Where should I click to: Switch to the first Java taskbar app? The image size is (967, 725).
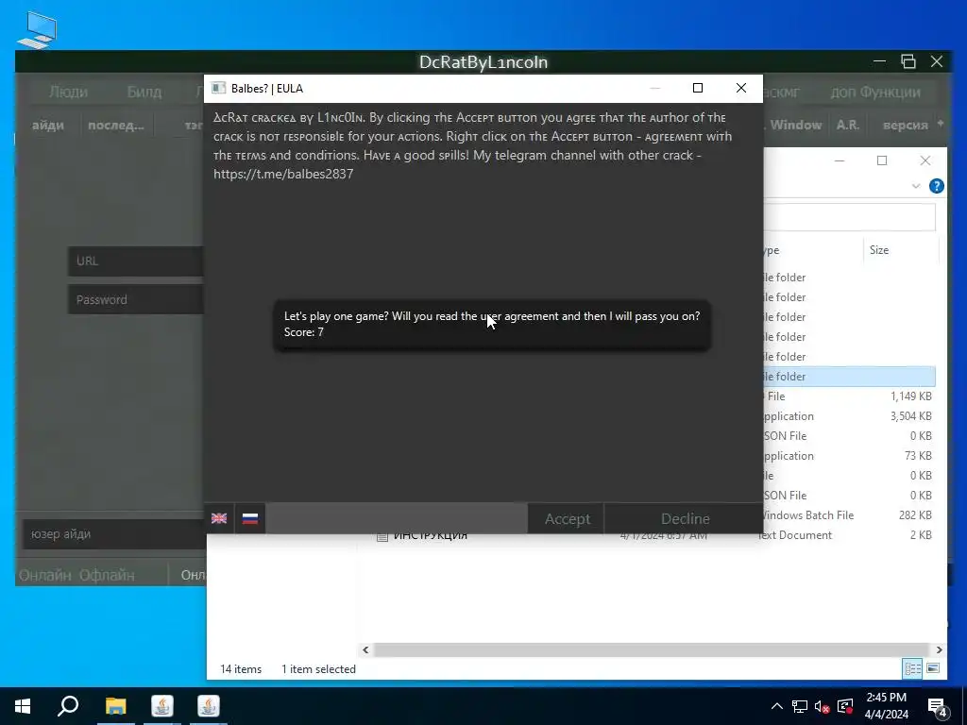162,706
